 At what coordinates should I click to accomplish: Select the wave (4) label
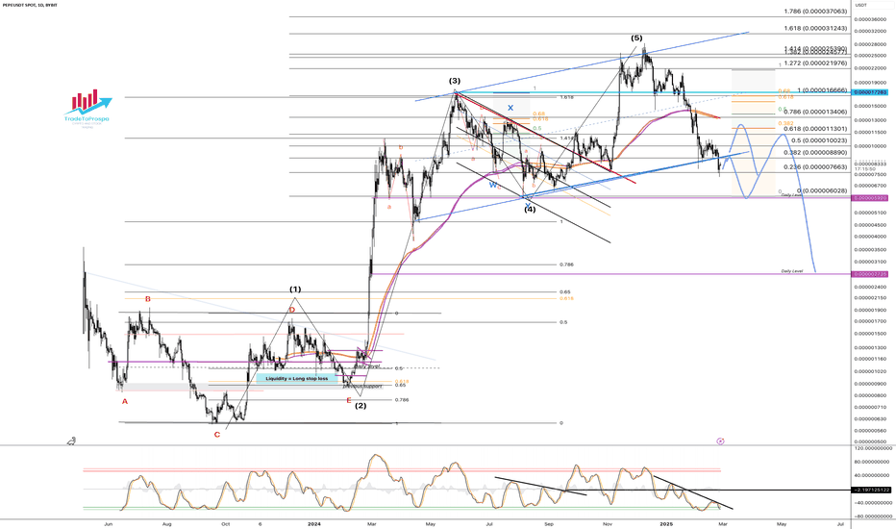(530, 210)
